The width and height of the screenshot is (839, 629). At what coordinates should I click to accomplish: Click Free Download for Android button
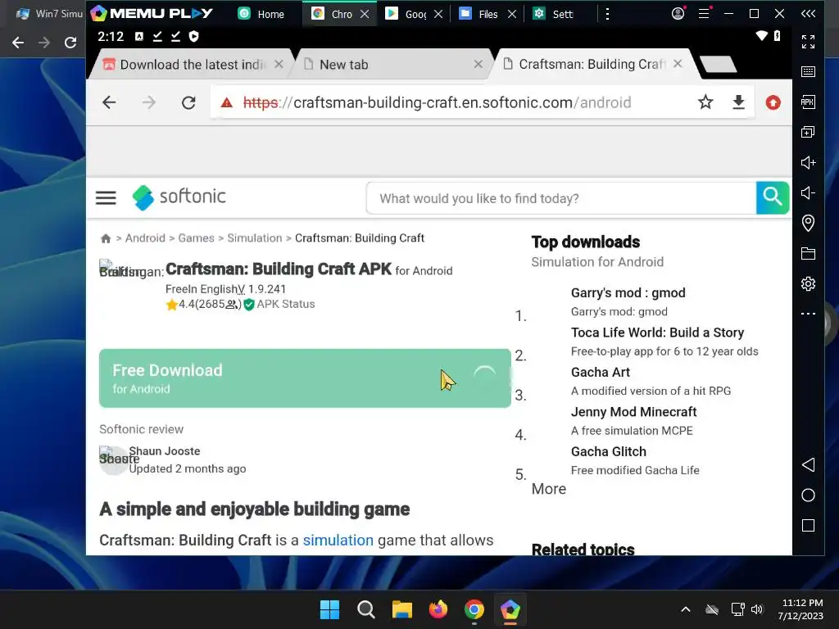pyautogui.click(x=305, y=378)
